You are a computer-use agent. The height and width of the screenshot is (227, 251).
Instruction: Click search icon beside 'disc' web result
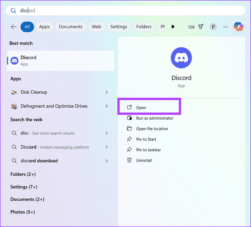tap(14, 133)
